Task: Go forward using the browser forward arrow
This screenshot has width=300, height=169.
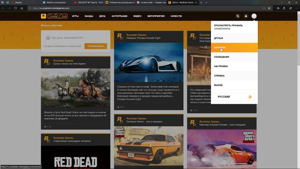Action: pos(9,8)
